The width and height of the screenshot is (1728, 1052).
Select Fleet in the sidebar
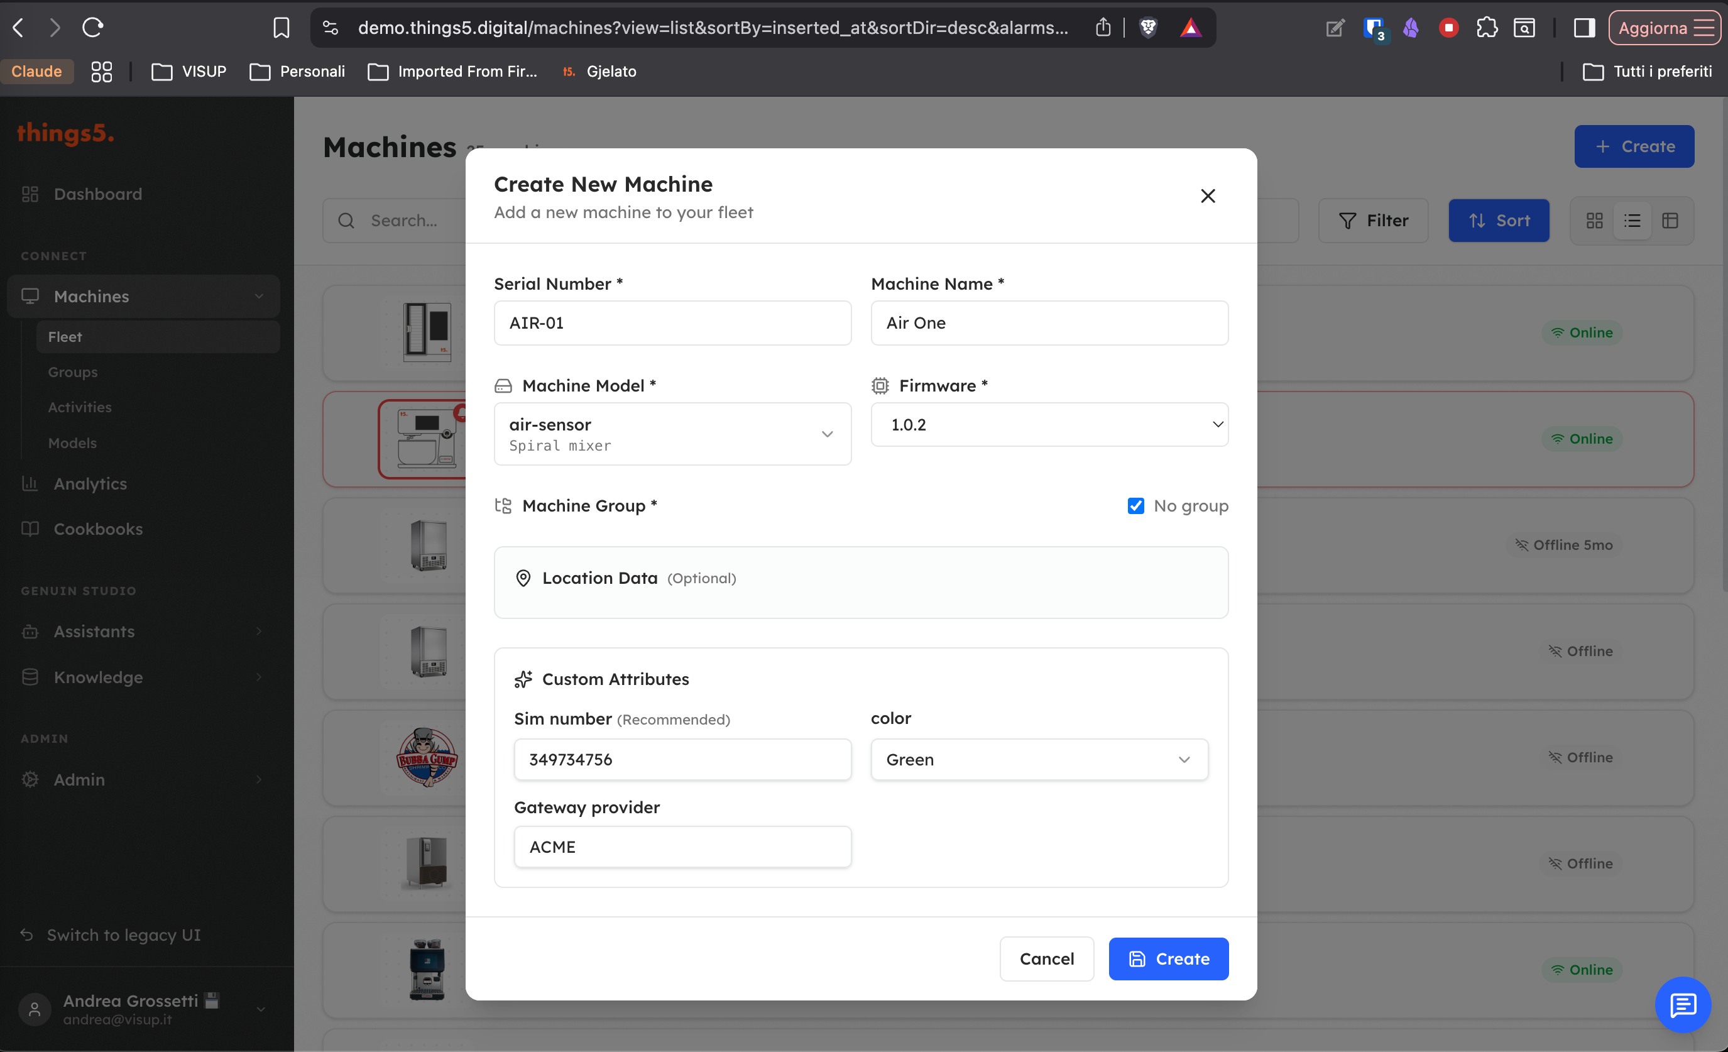coord(158,337)
